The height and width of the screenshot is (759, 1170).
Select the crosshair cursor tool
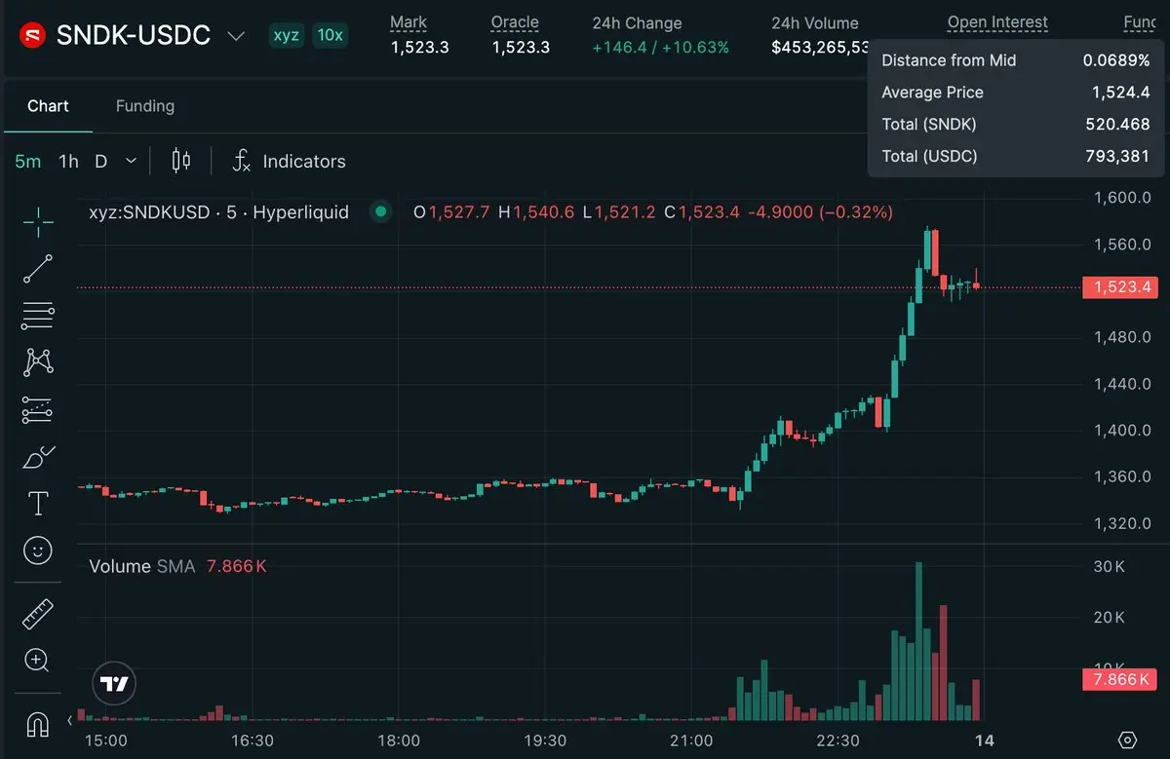pyautogui.click(x=38, y=222)
